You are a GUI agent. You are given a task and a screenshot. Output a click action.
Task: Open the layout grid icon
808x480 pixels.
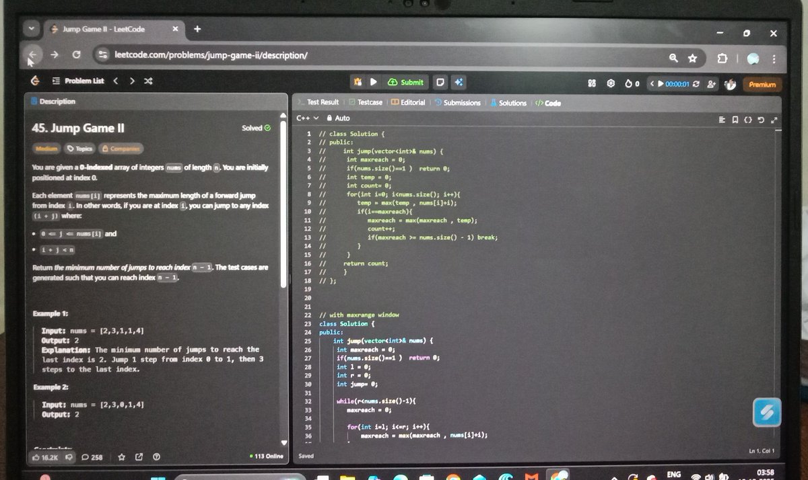(592, 83)
